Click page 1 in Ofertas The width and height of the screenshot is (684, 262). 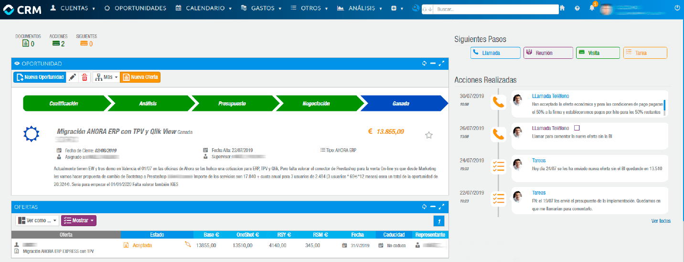point(439,221)
